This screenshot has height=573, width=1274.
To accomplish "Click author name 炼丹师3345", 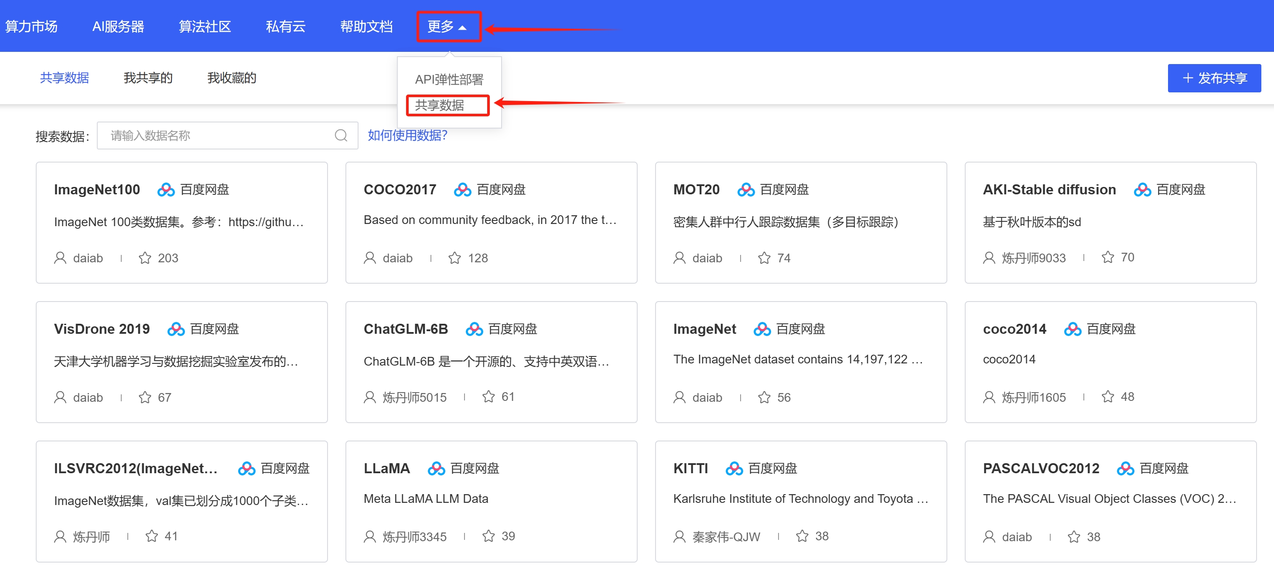I will (x=414, y=537).
